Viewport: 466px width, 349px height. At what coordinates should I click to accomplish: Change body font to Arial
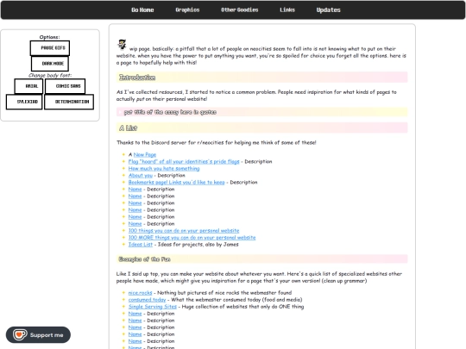[x=28, y=86]
